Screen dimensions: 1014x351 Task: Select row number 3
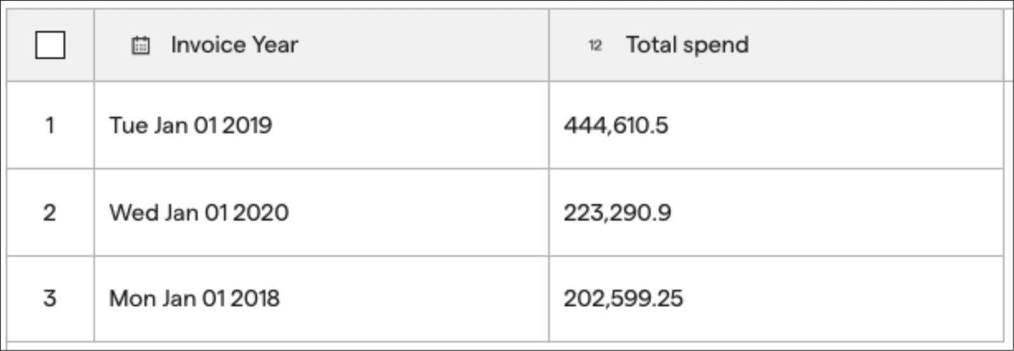(x=50, y=299)
